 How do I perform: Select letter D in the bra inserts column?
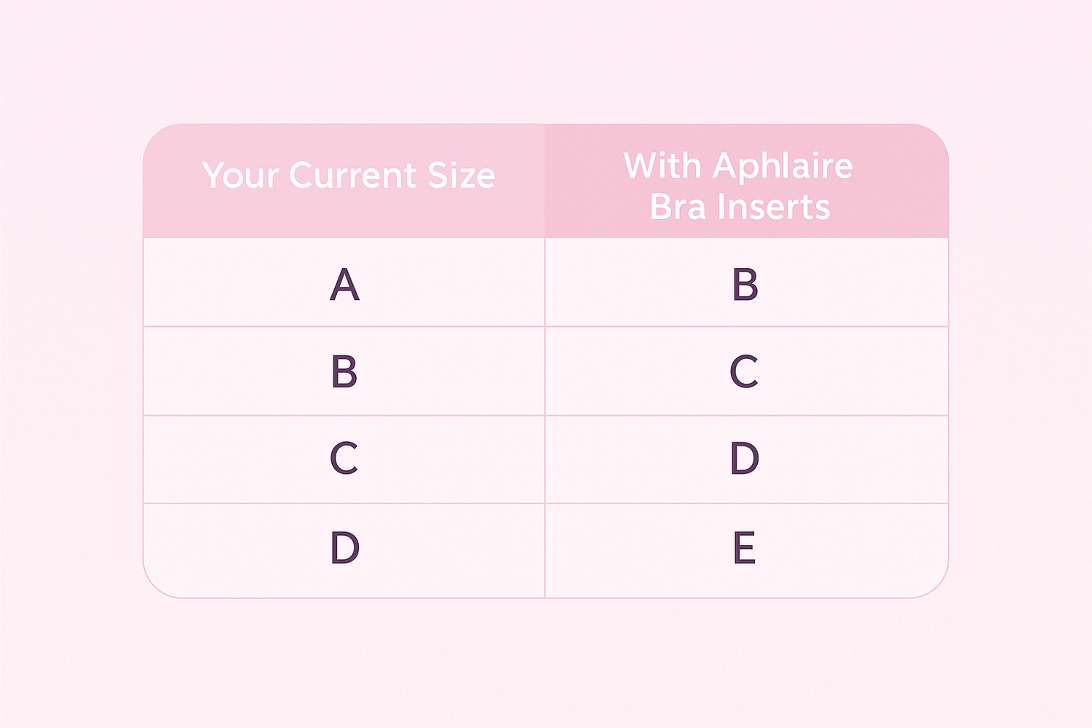(x=745, y=459)
